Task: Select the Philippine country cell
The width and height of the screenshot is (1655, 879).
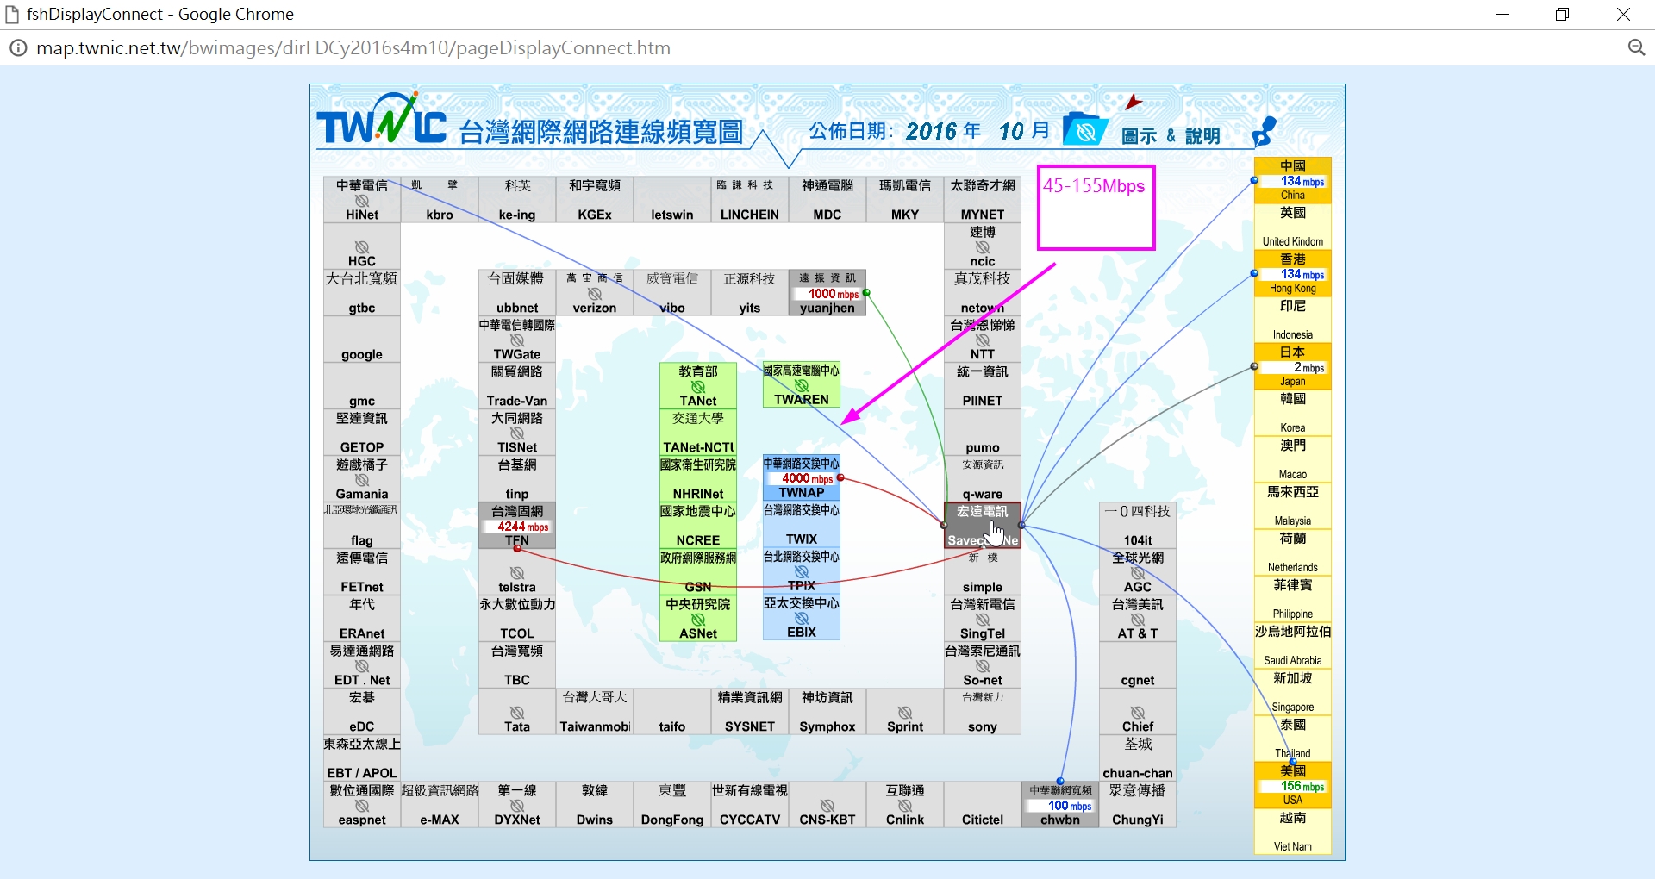Action: [x=1293, y=599]
